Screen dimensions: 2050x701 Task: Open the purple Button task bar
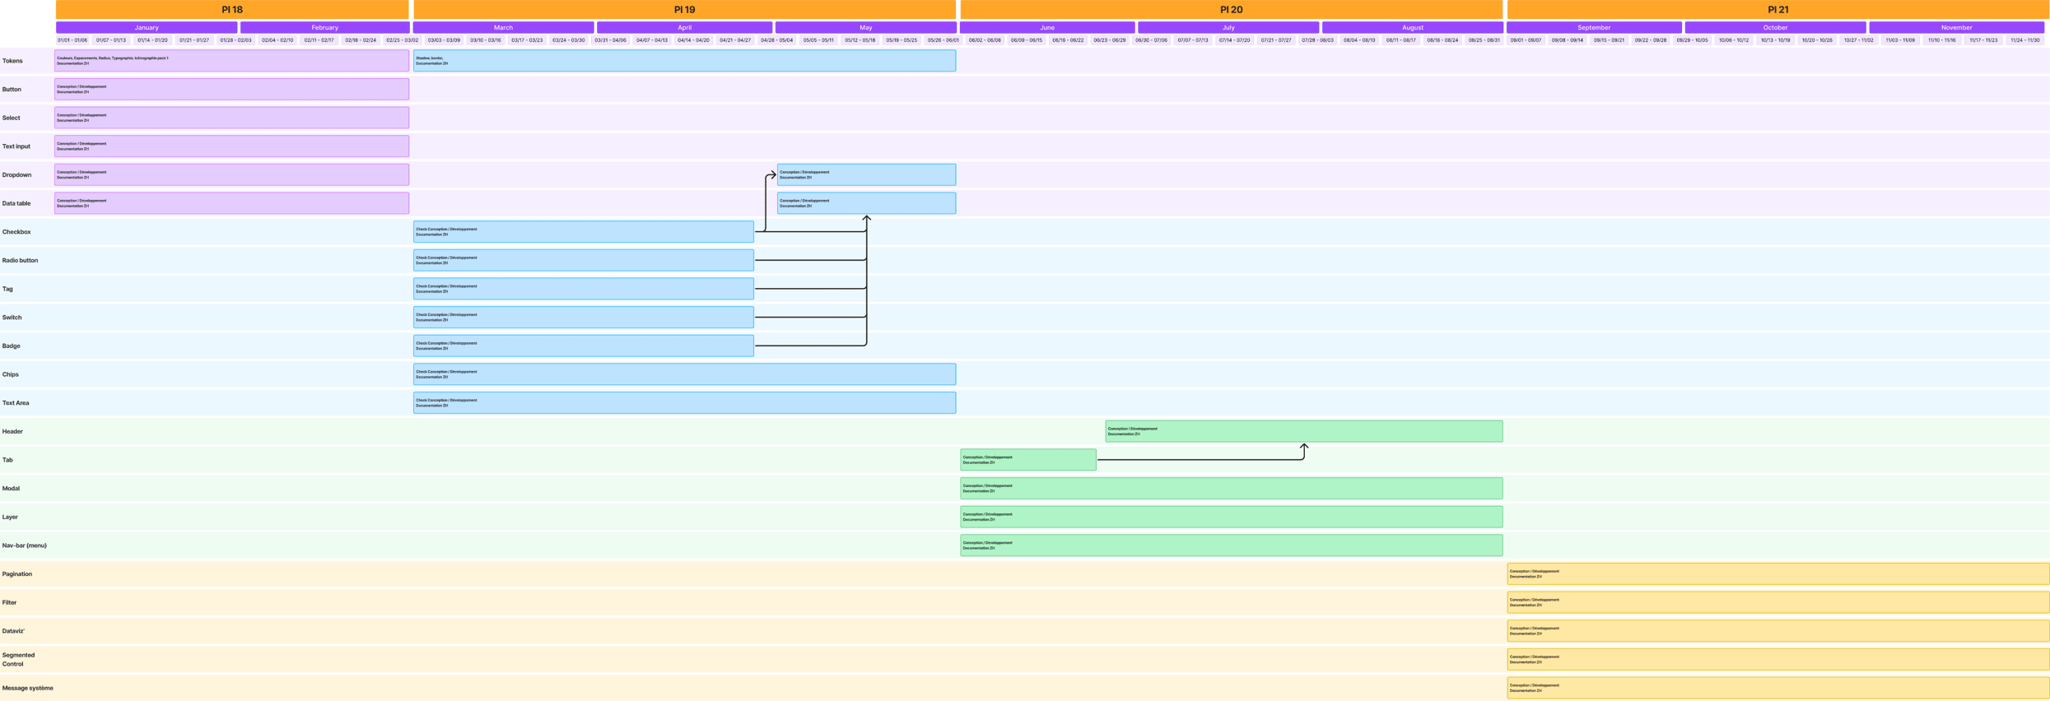231,89
